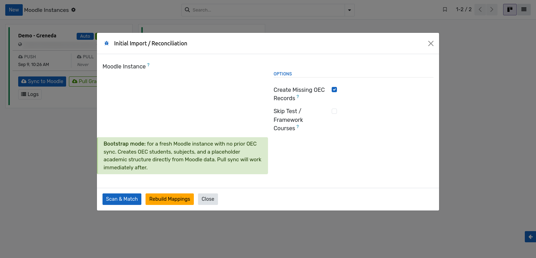
Task: Switch to list view
Action: click(x=524, y=10)
